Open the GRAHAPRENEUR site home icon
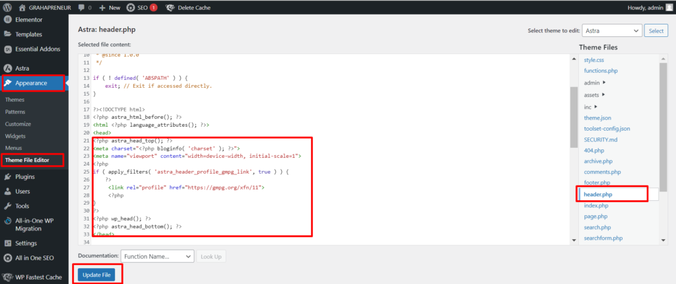This screenshot has width=676, height=284. 22,7
